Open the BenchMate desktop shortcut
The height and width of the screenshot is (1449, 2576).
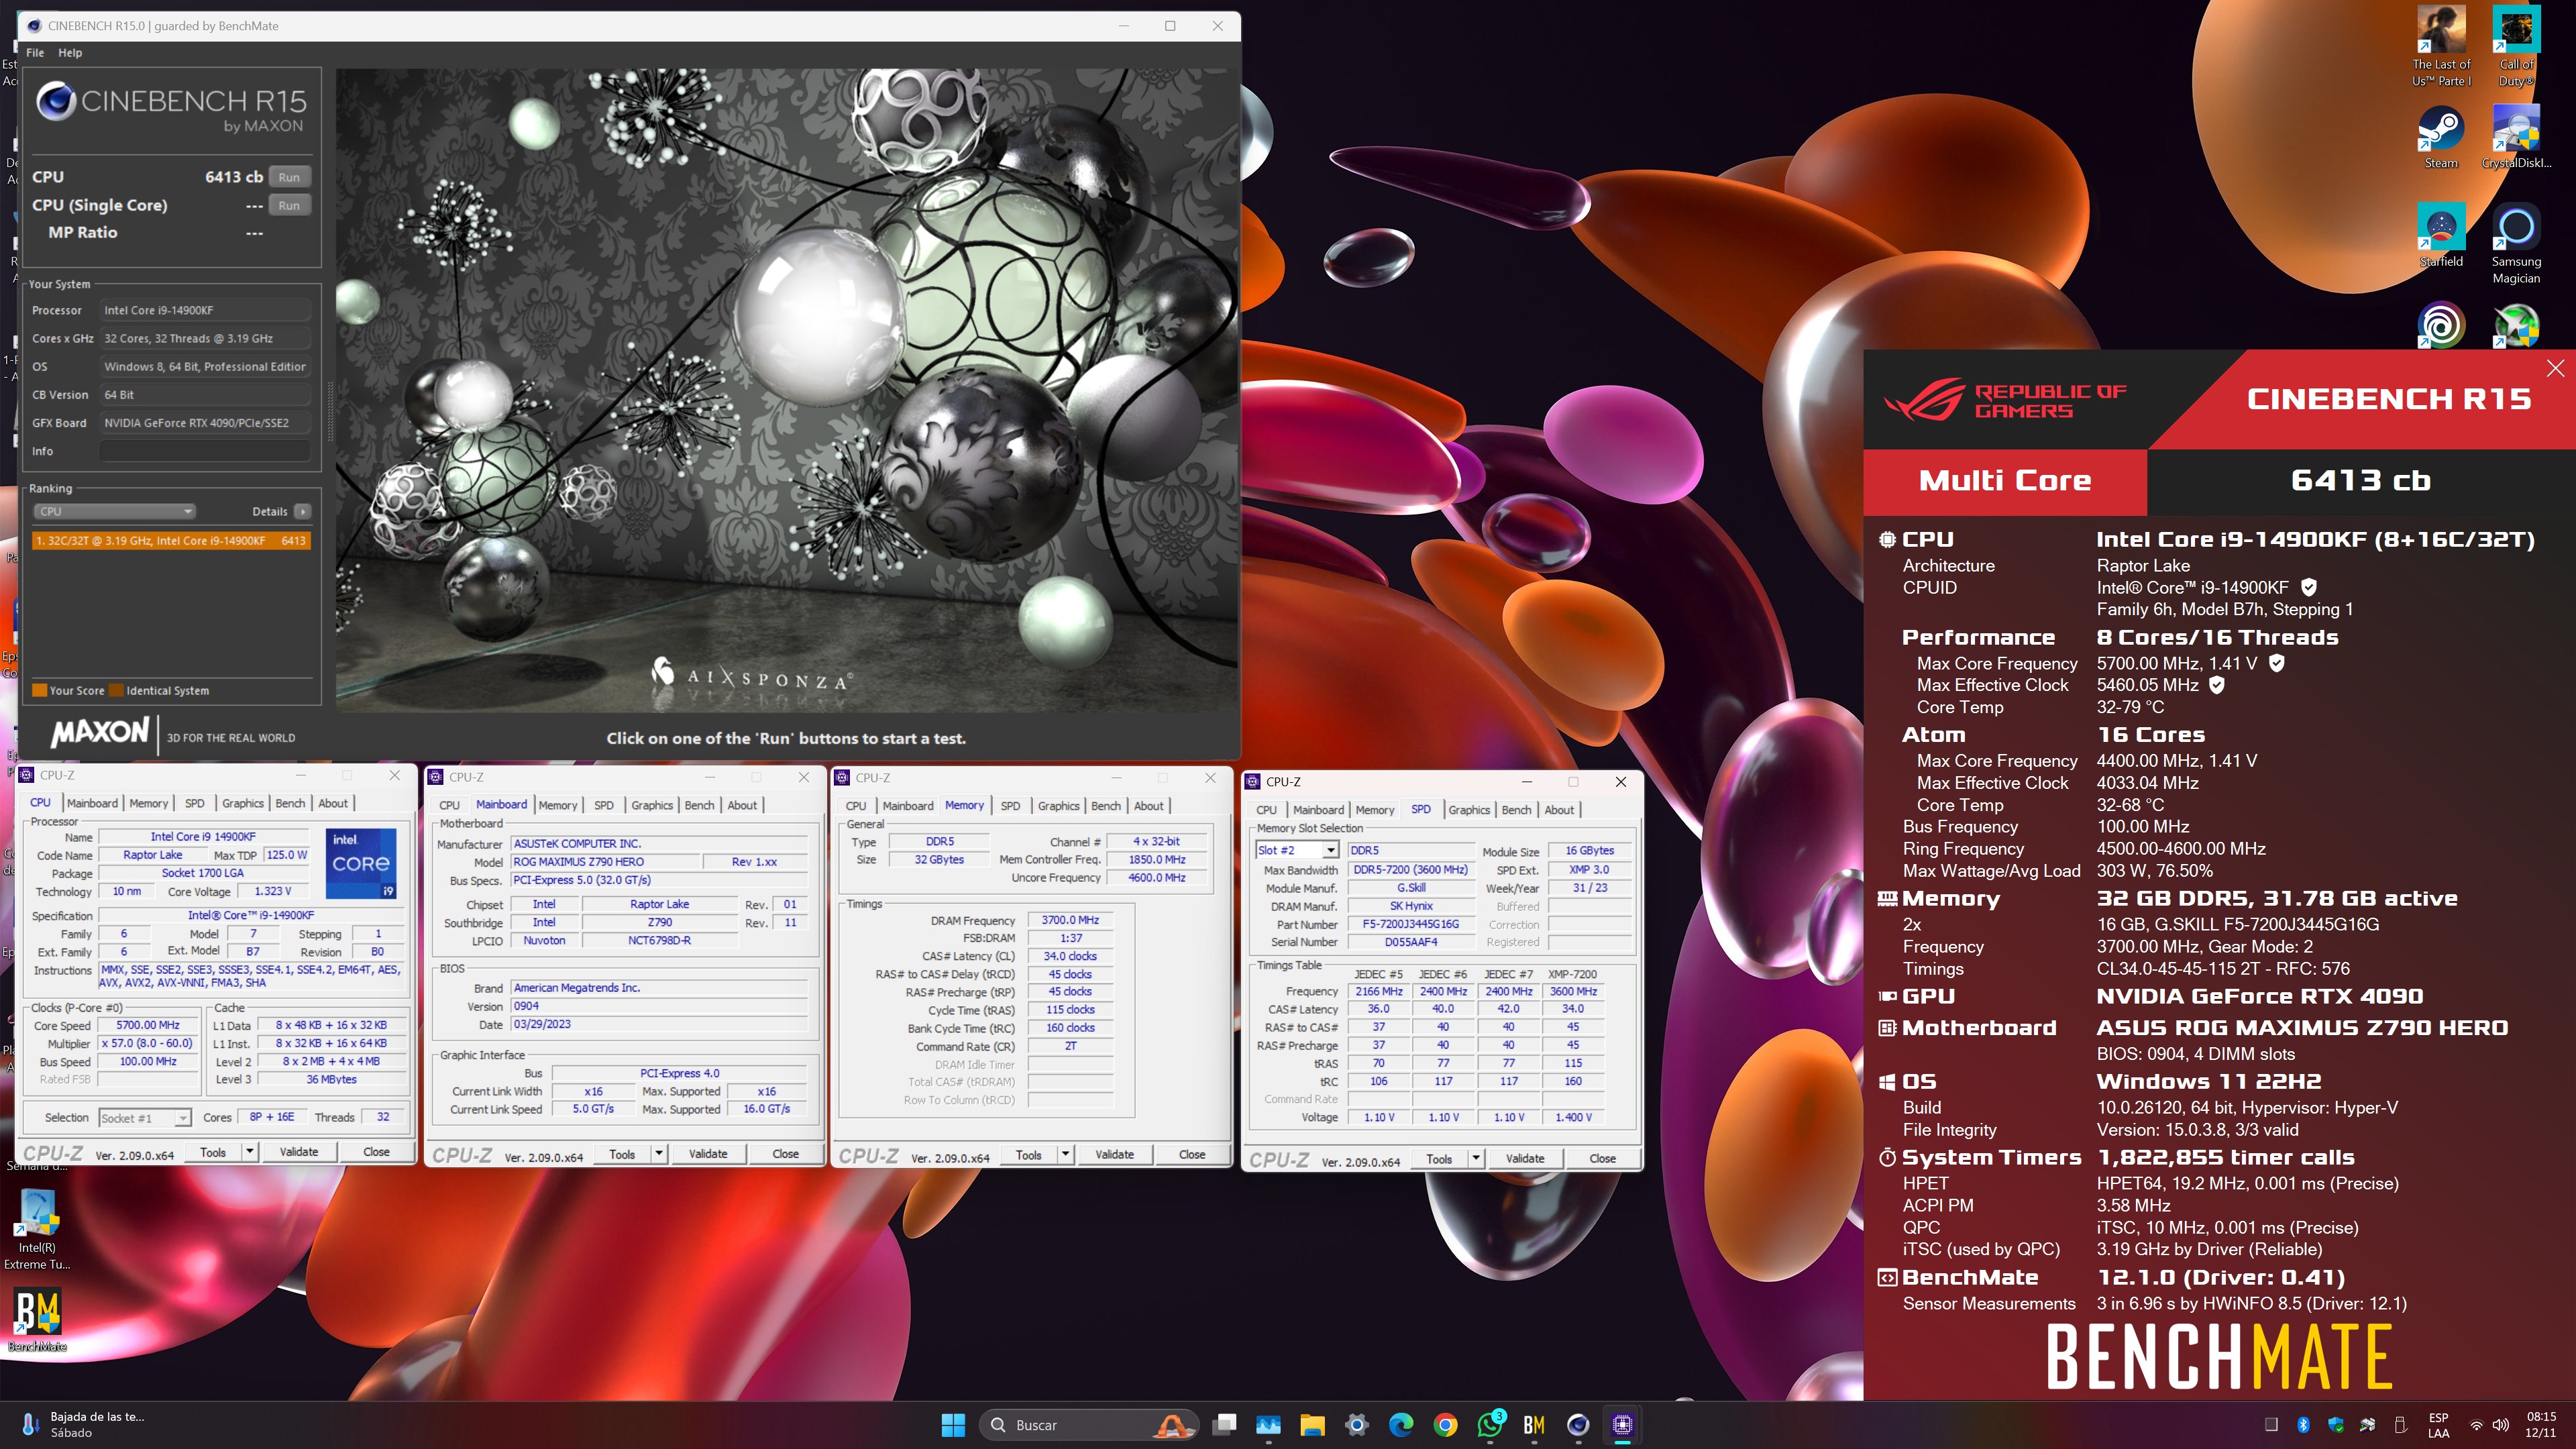coord(37,1320)
